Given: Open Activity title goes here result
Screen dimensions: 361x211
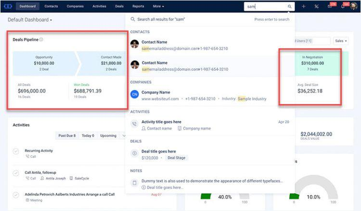Looking at the screenshot, I should [x=210, y=125].
